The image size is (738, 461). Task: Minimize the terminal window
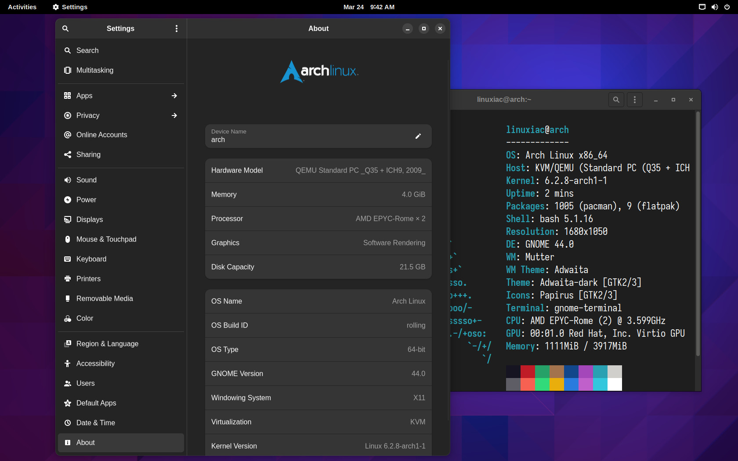(656, 100)
